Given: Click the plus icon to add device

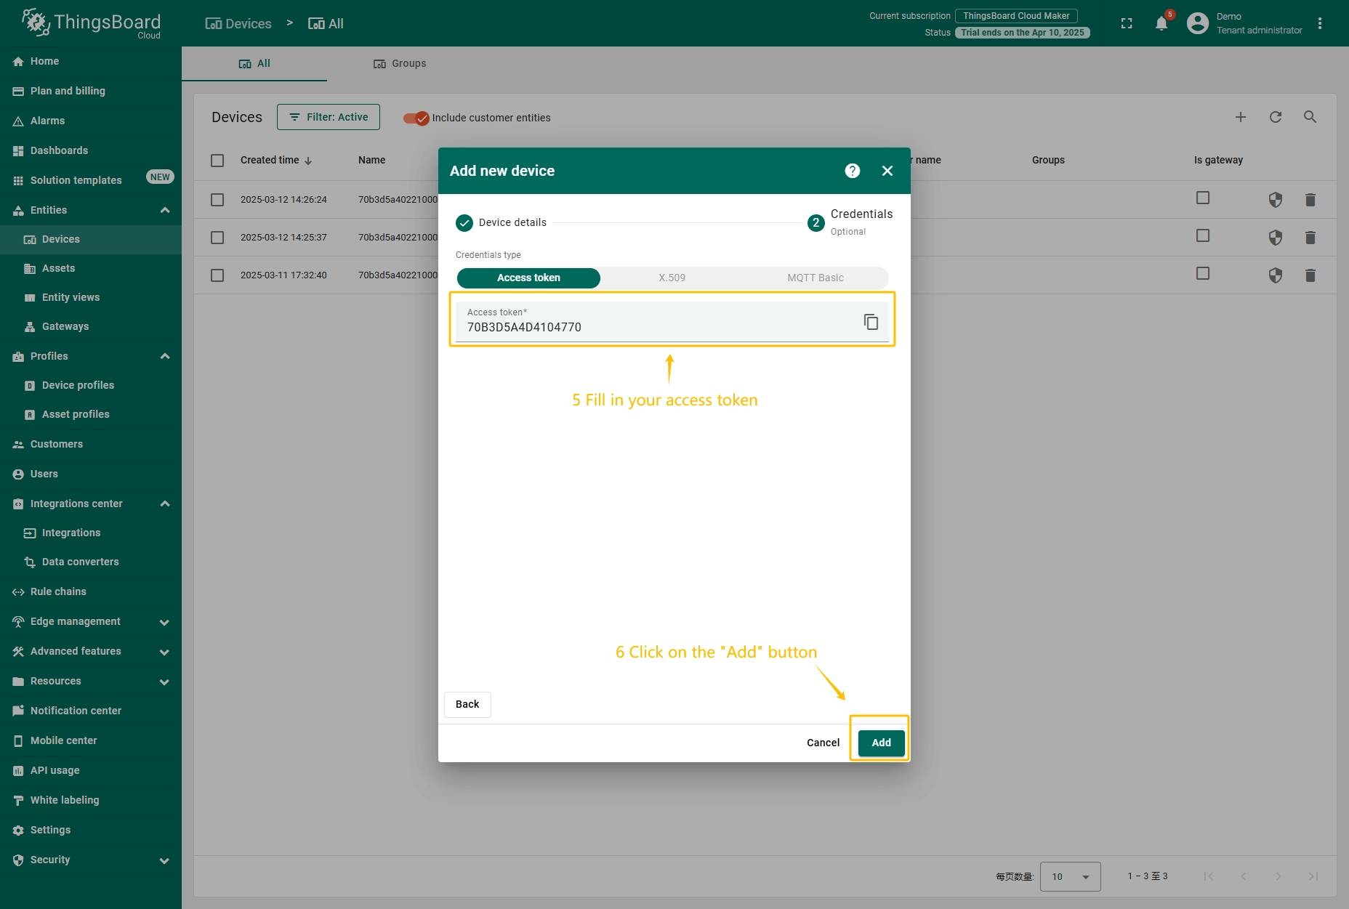Looking at the screenshot, I should [1241, 117].
